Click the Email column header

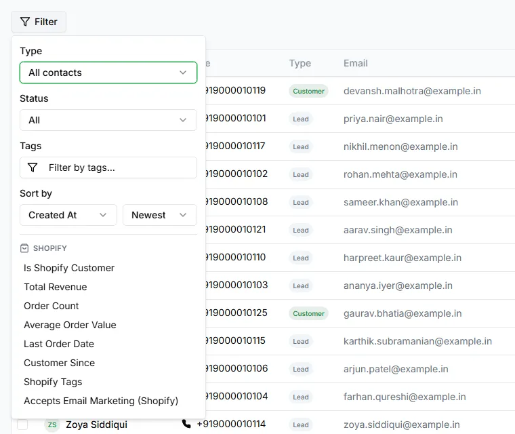pyautogui.click(x=355, y=63)
